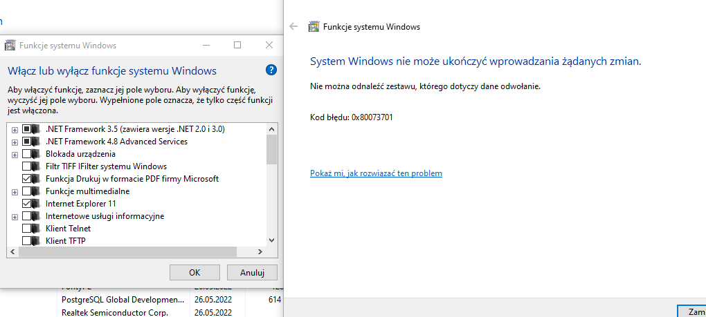Click the vertical scrollbar thumb in feature list

pos(271,149)
